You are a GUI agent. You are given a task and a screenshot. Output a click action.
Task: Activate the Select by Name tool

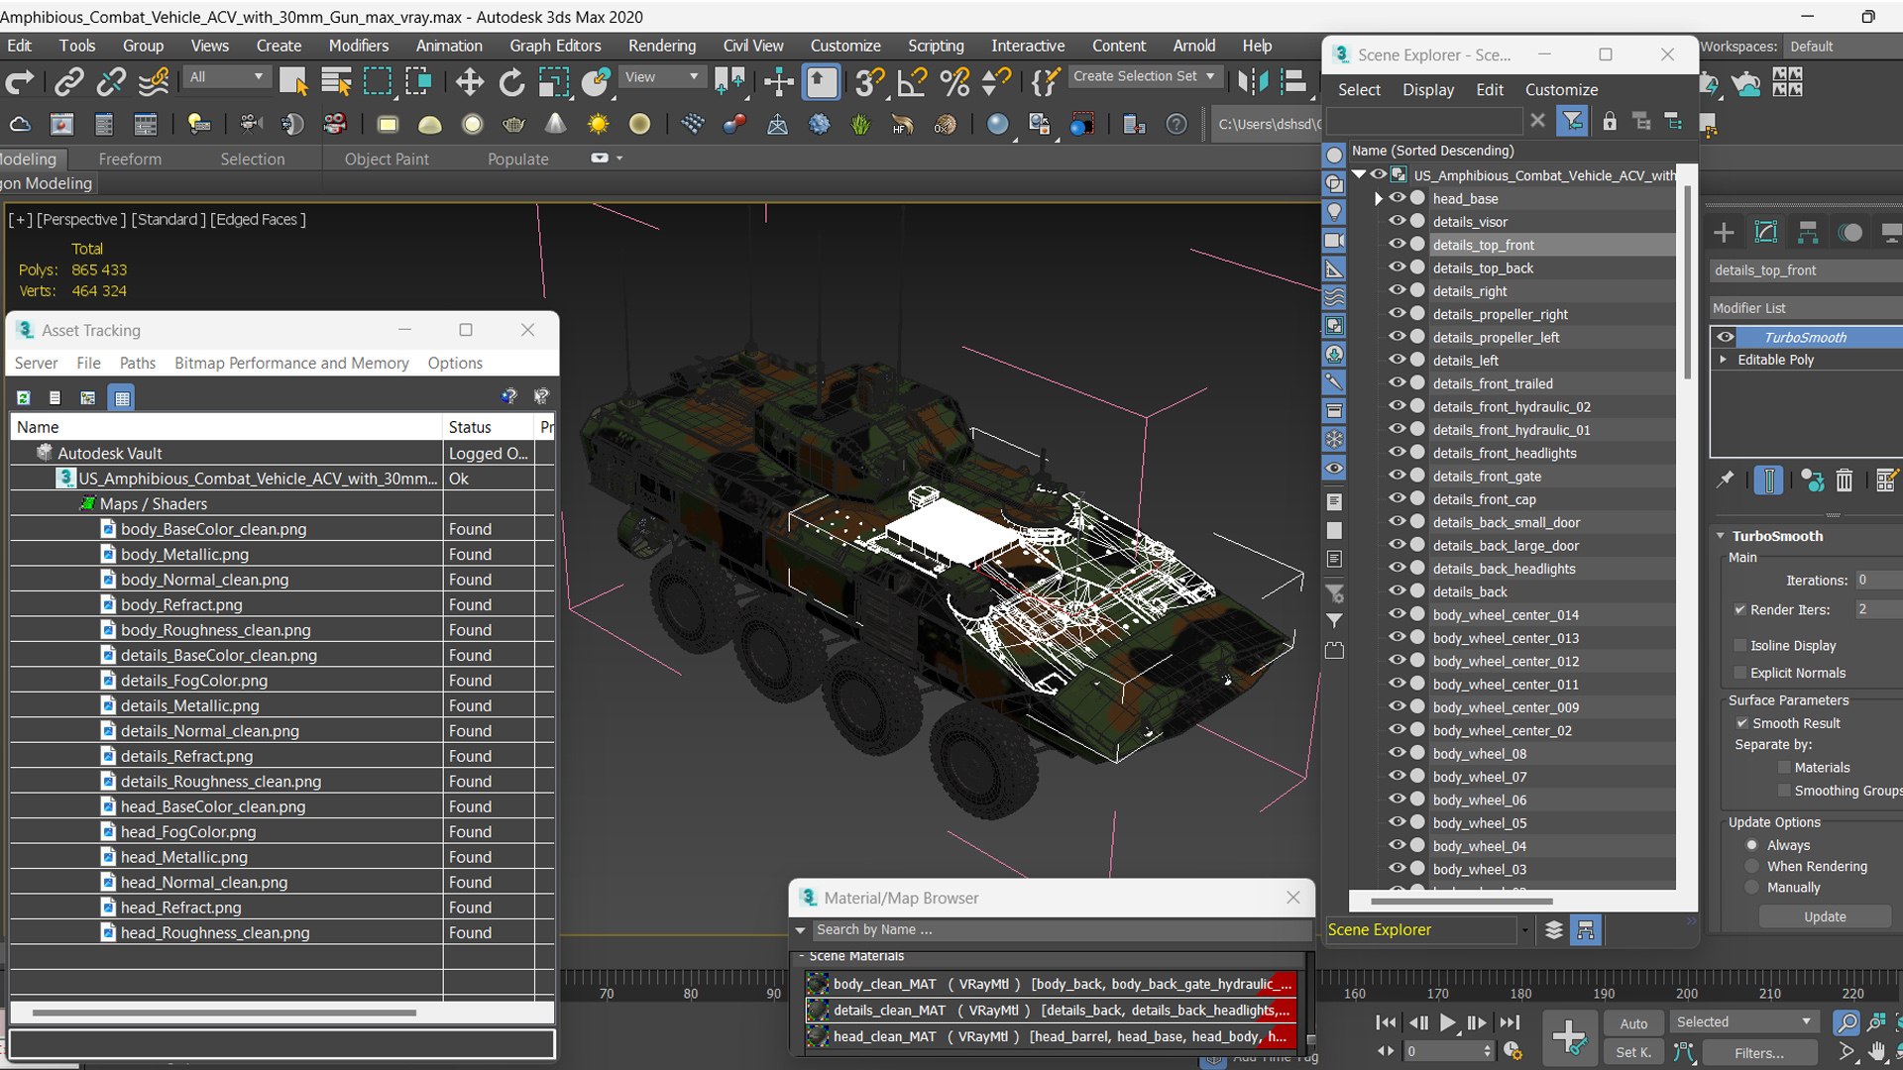pyautogui.click(x=336, y=82)
